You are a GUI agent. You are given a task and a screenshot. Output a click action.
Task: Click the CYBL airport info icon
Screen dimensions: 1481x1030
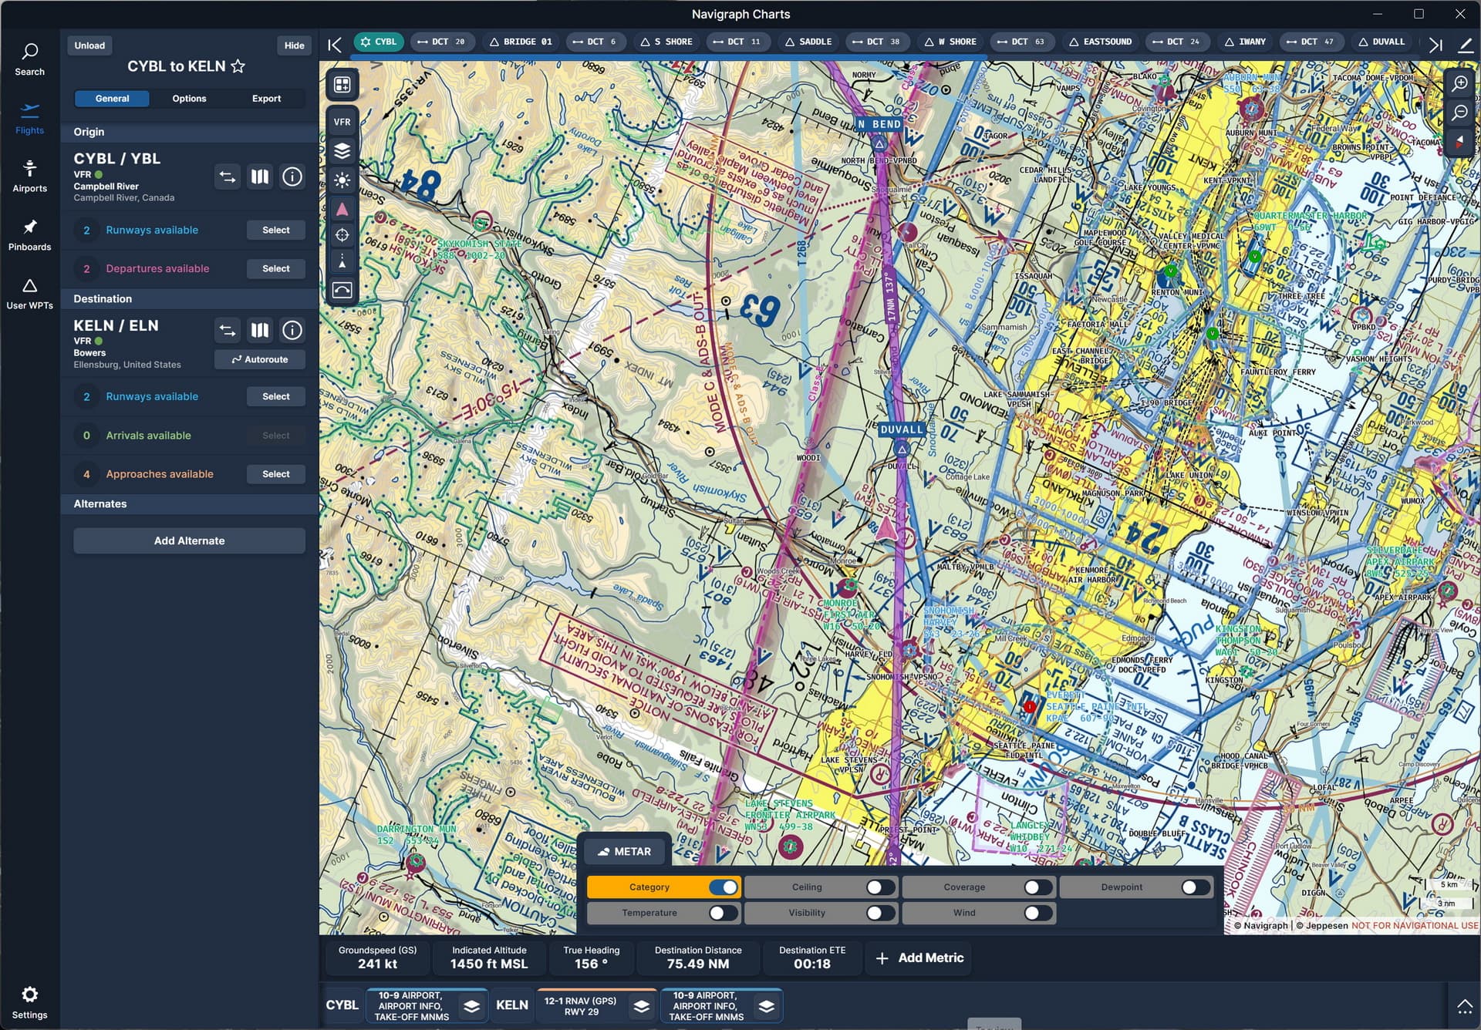point(292,177)
